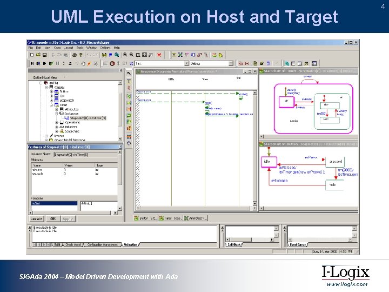
Task: Expand the Statechart node under Timer
Action: click(x=57, y=131)
